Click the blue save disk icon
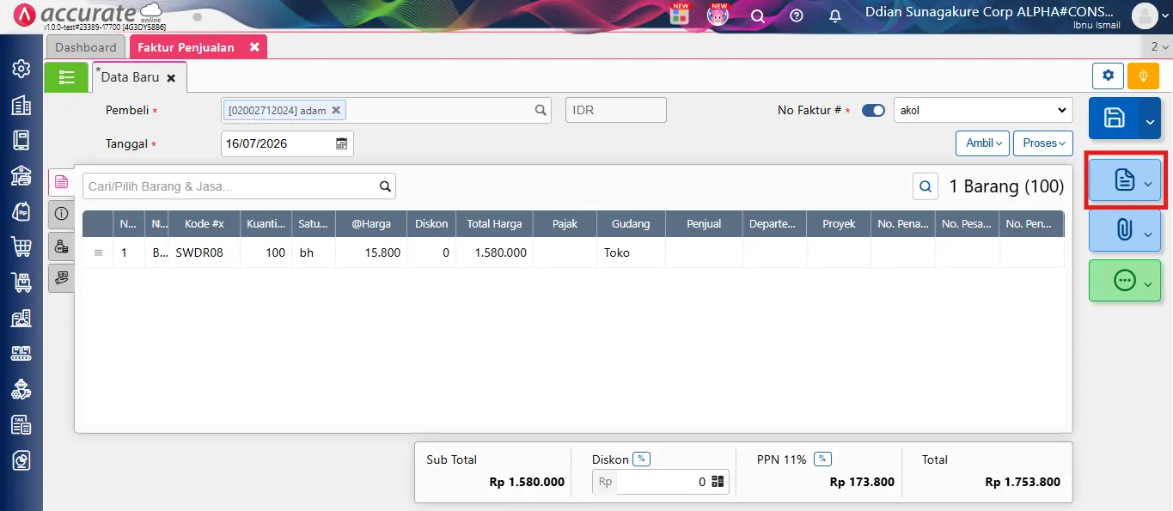Screen dimensions: 1173x511 pos(1114,119)
